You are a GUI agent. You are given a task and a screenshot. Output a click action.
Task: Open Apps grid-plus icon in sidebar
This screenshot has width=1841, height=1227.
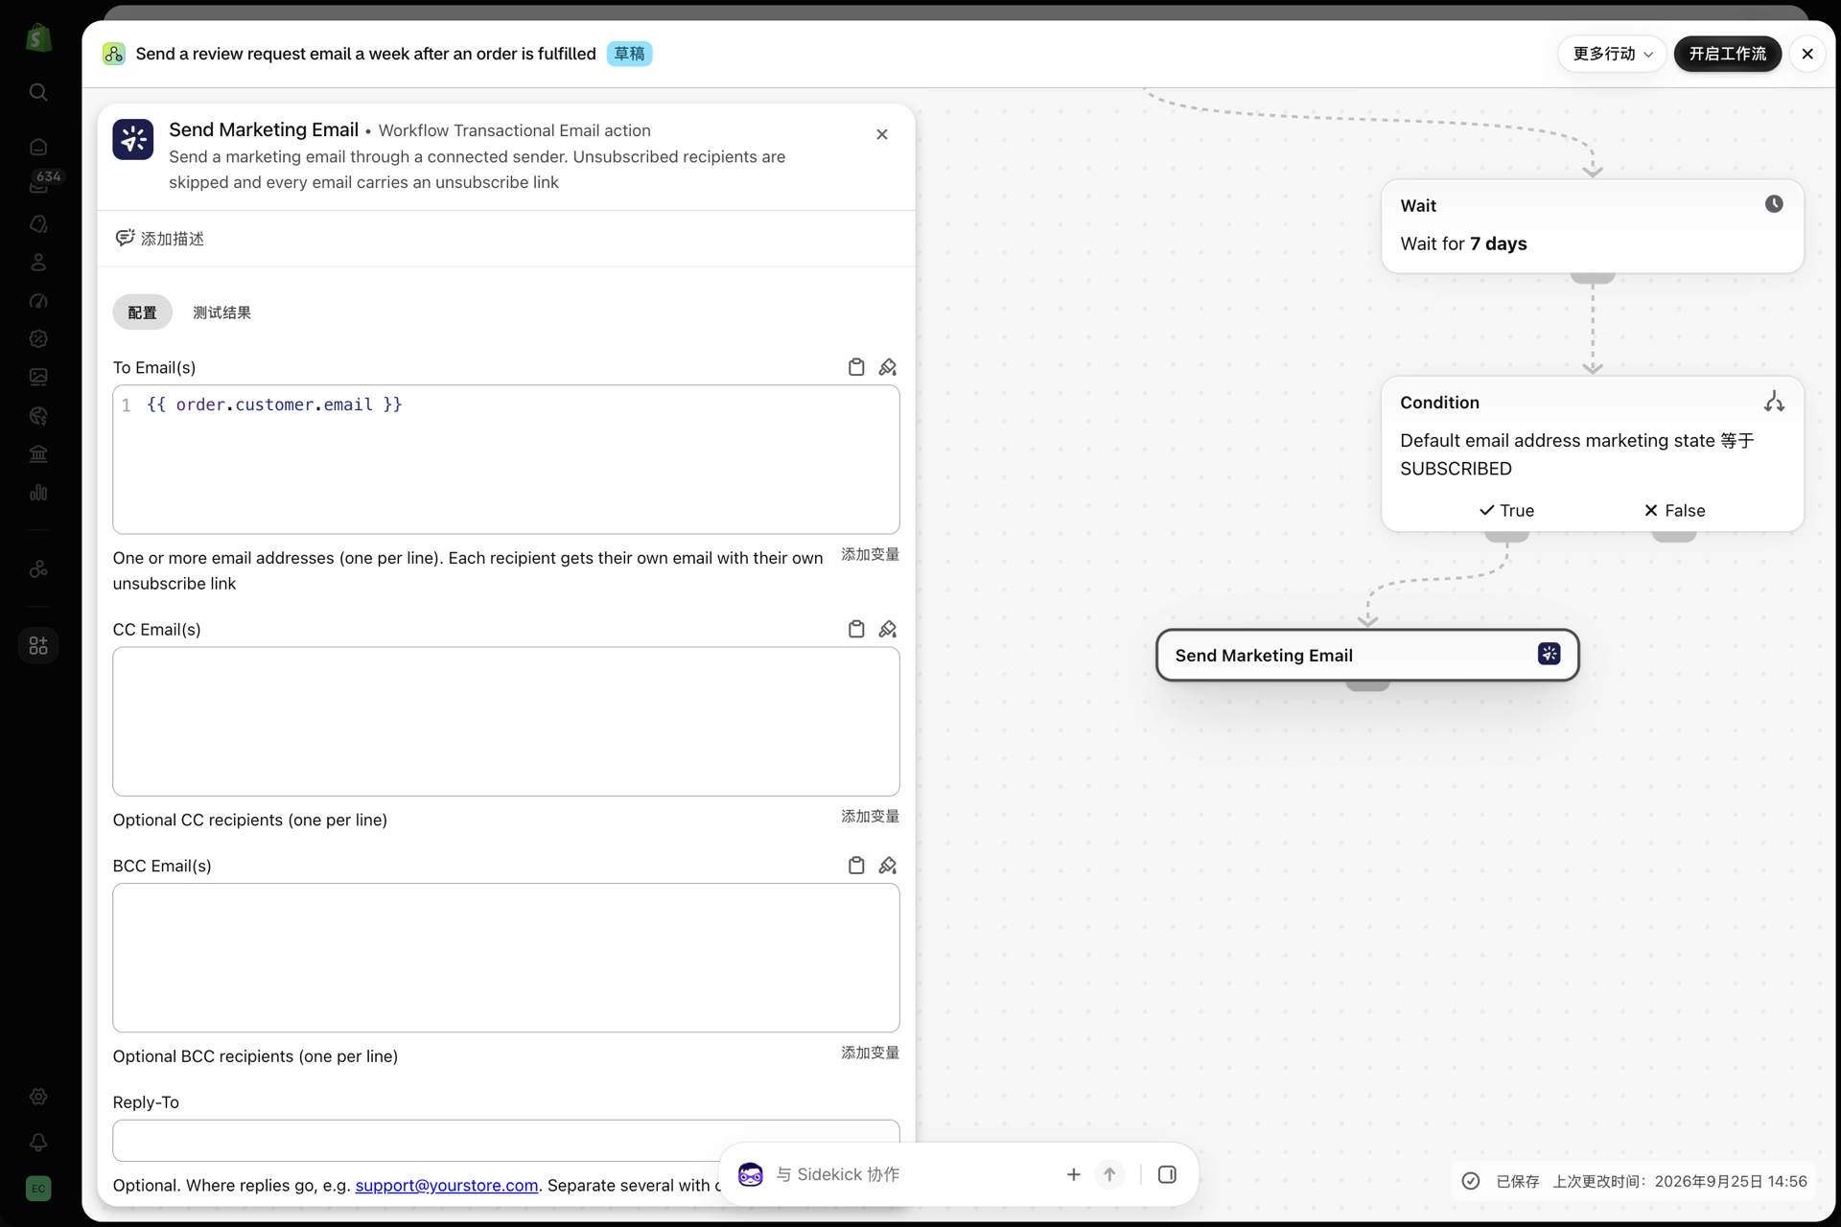(38, 645)
